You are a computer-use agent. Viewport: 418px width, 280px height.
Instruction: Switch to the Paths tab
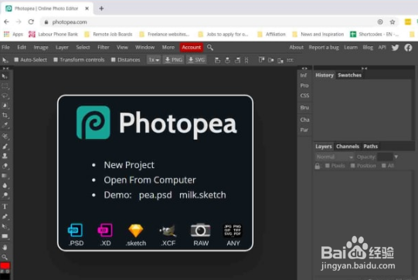point(370,146)
